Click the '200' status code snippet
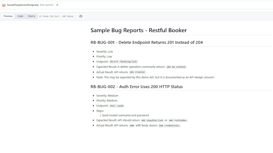 coord(132,125)
